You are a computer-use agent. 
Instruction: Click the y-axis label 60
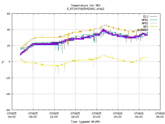(x=9, y=14)
